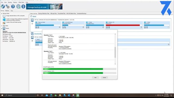This screenshot has width=174, height=98.
Task: Collapse the Details section
Action: [x=2, y=28]
